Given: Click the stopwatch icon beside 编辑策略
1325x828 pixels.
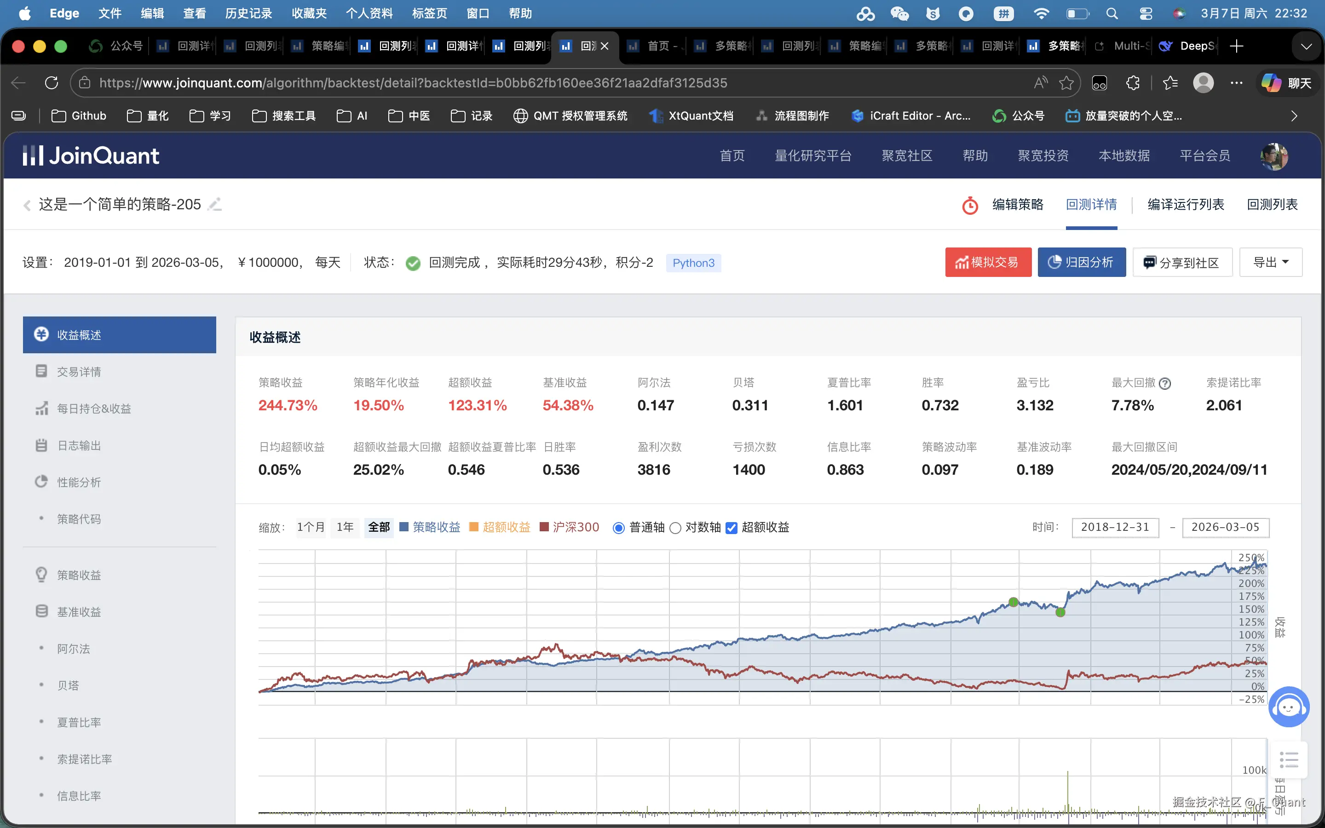Looking at the screenshot, I should 970,205.
